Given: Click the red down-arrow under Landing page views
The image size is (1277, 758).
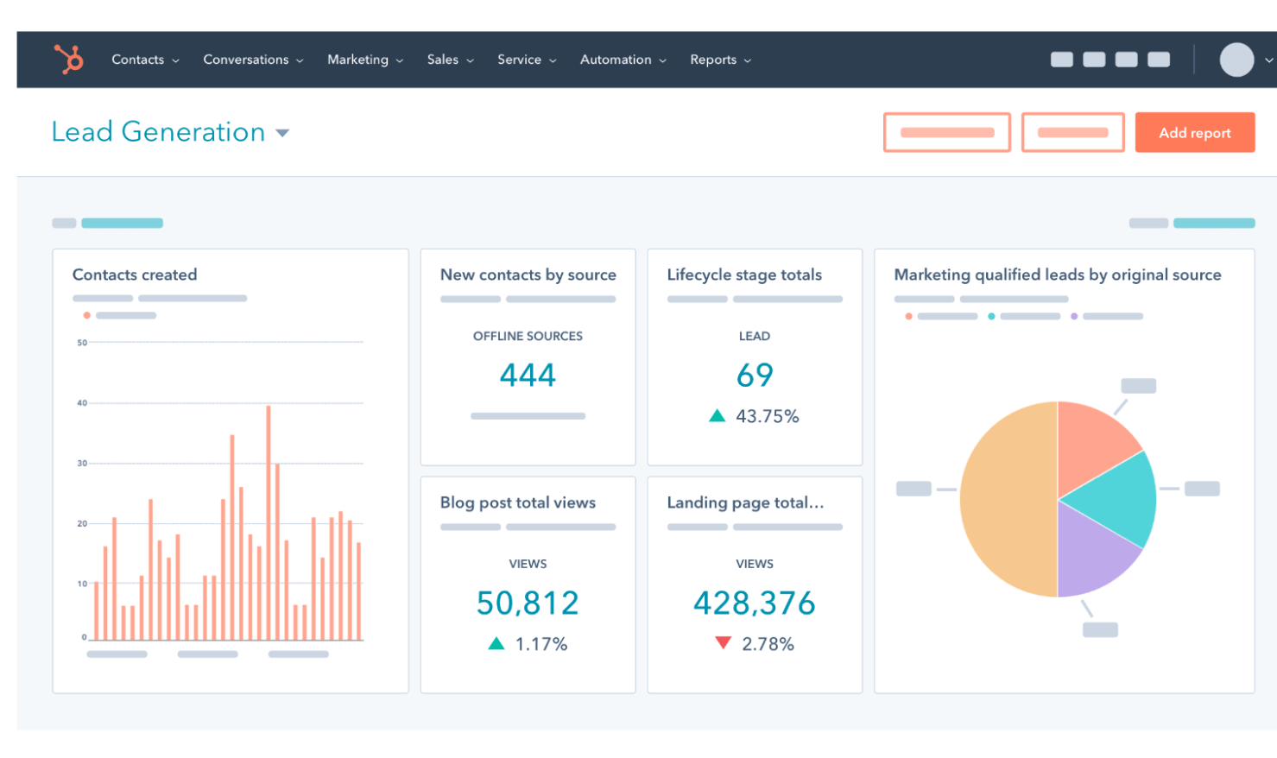Looking at the screenshot, I should [723, 643].
